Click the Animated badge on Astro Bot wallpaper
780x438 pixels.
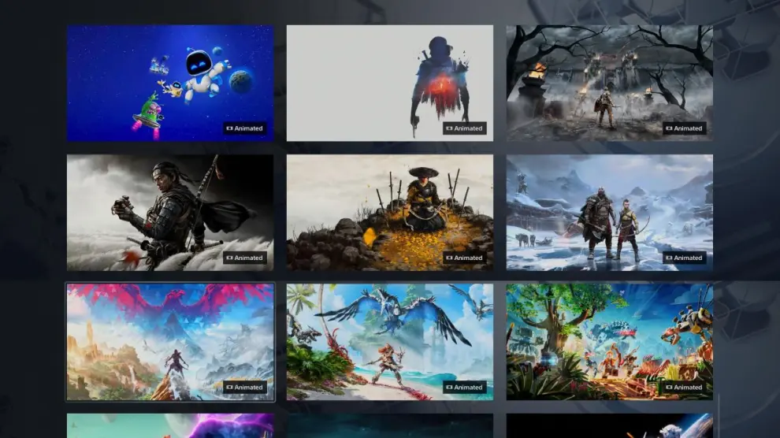pos(245,128)
